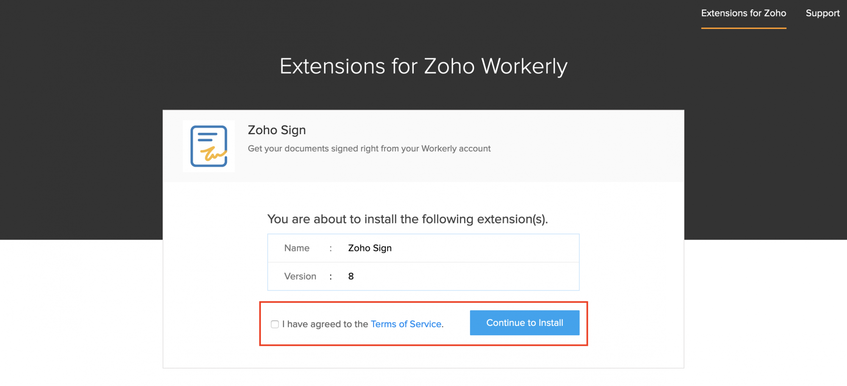This screenshot has width=847, height=386.
Task: Switch to the Extensions for Zoho tab
Action: [743, 13]
